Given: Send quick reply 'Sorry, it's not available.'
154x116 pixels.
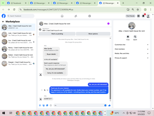Looking at the screenshot, I should (x=55, y=73).
